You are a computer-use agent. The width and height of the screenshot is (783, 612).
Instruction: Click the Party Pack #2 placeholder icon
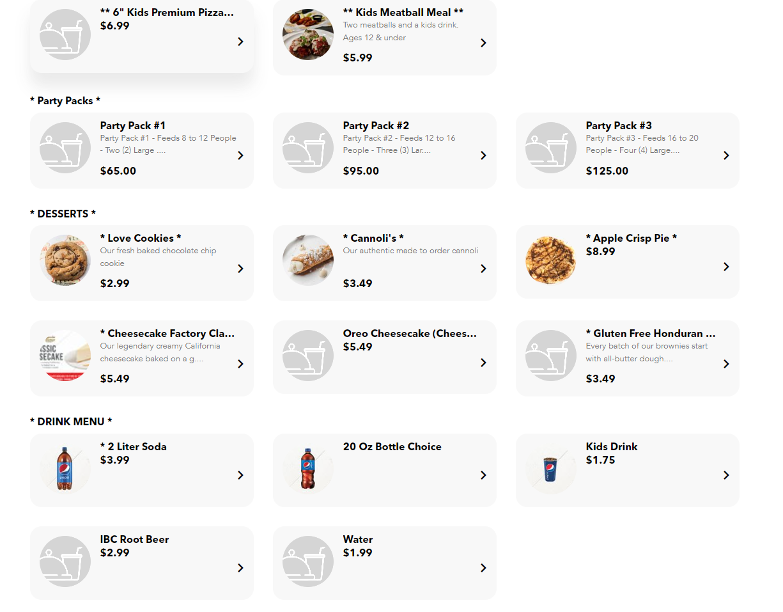tap(308, 148)
